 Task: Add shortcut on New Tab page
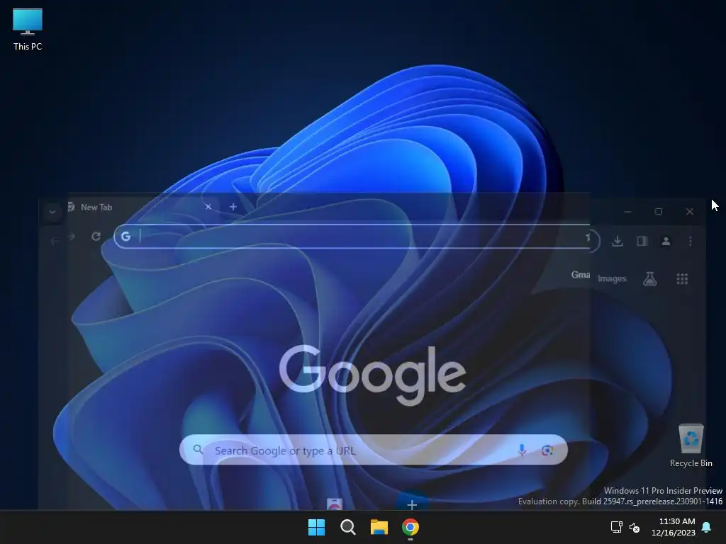412,504
